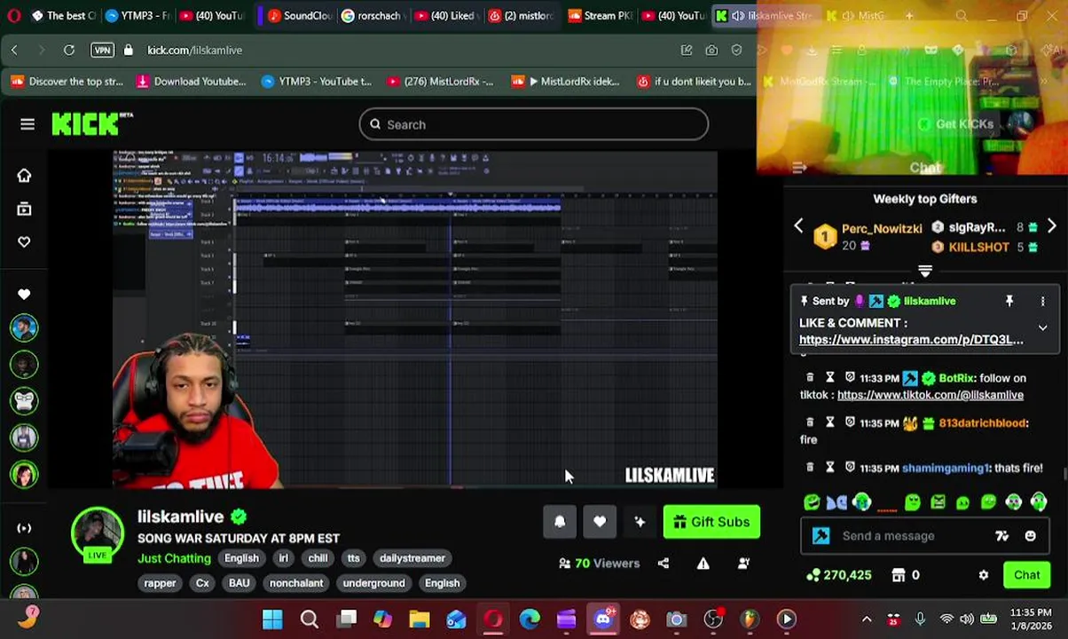Toggle notification bell for lilskamlive

[x=560, y=522]
